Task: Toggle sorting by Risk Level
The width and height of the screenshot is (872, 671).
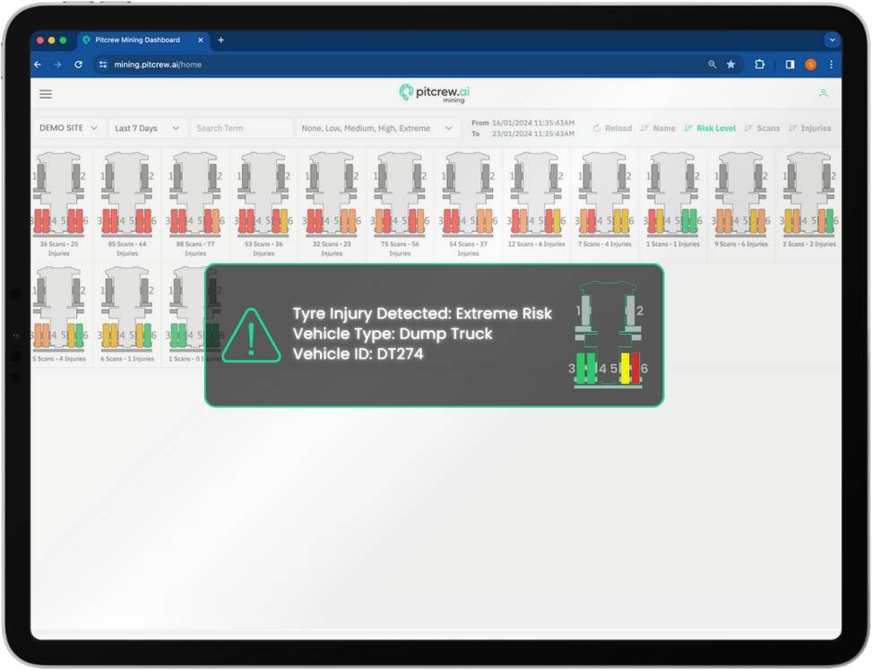Action: pyautogui.click(x=710, y=128)
